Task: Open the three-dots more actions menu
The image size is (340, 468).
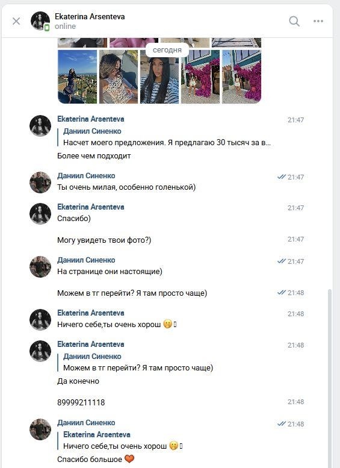Action: (318, 21)
